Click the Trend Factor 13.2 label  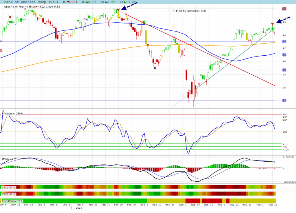[x=12, y=201]
